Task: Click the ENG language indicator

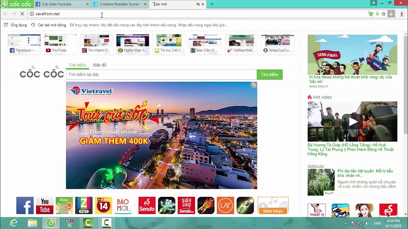Action: pyautogui.click(x=377, y=223)
